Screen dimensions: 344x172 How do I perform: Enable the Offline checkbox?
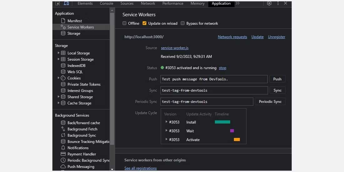coord(124,23)
